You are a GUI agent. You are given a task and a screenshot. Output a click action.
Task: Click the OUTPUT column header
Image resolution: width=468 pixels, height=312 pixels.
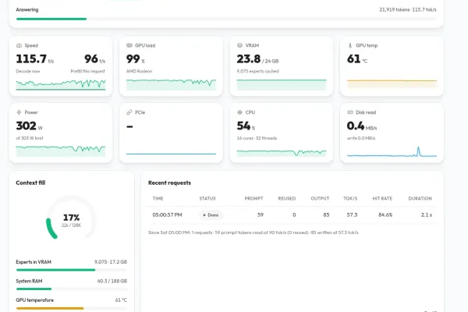click(320, 199)
